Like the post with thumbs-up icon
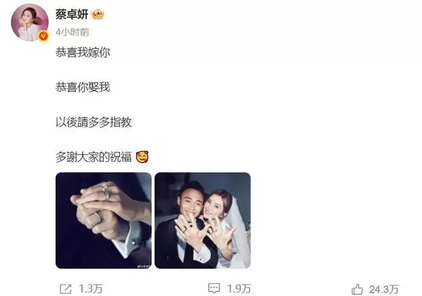 click(x=357, y=289)
